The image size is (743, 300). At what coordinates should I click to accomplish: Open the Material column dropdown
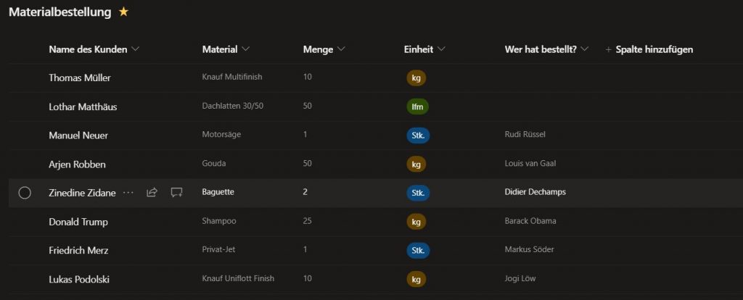point(246,50)
